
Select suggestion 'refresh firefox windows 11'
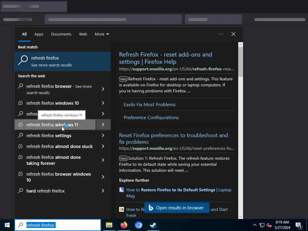(x=55, y=125)
